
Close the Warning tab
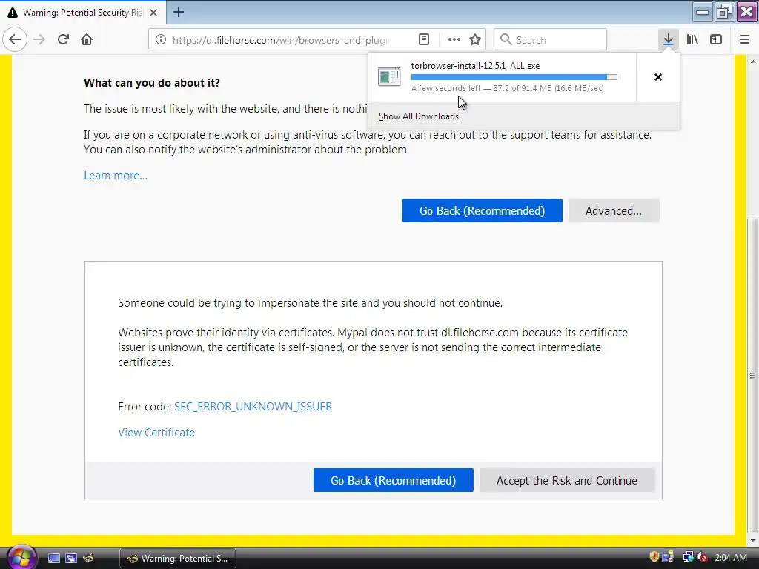click(153, 13)
